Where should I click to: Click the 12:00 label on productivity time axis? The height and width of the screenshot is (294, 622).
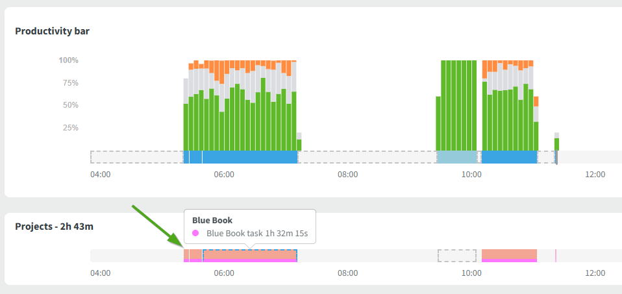[595, 175]
